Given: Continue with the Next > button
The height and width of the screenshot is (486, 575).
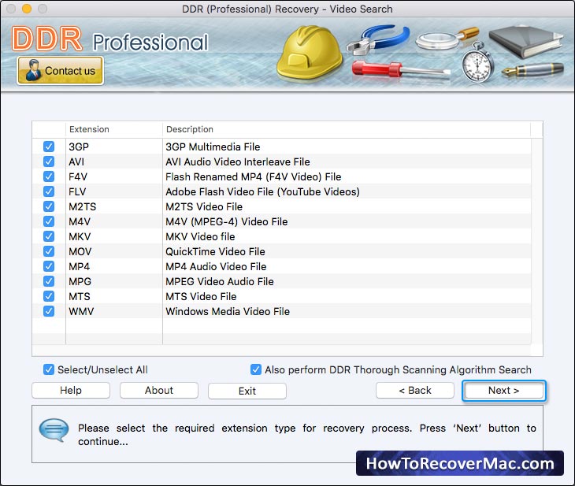Looking at the screenshot, I should click(504, 390).
